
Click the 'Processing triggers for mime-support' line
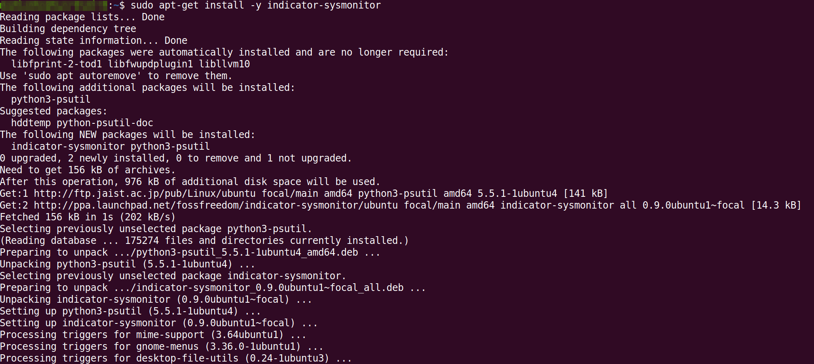(x=153, y=335)
